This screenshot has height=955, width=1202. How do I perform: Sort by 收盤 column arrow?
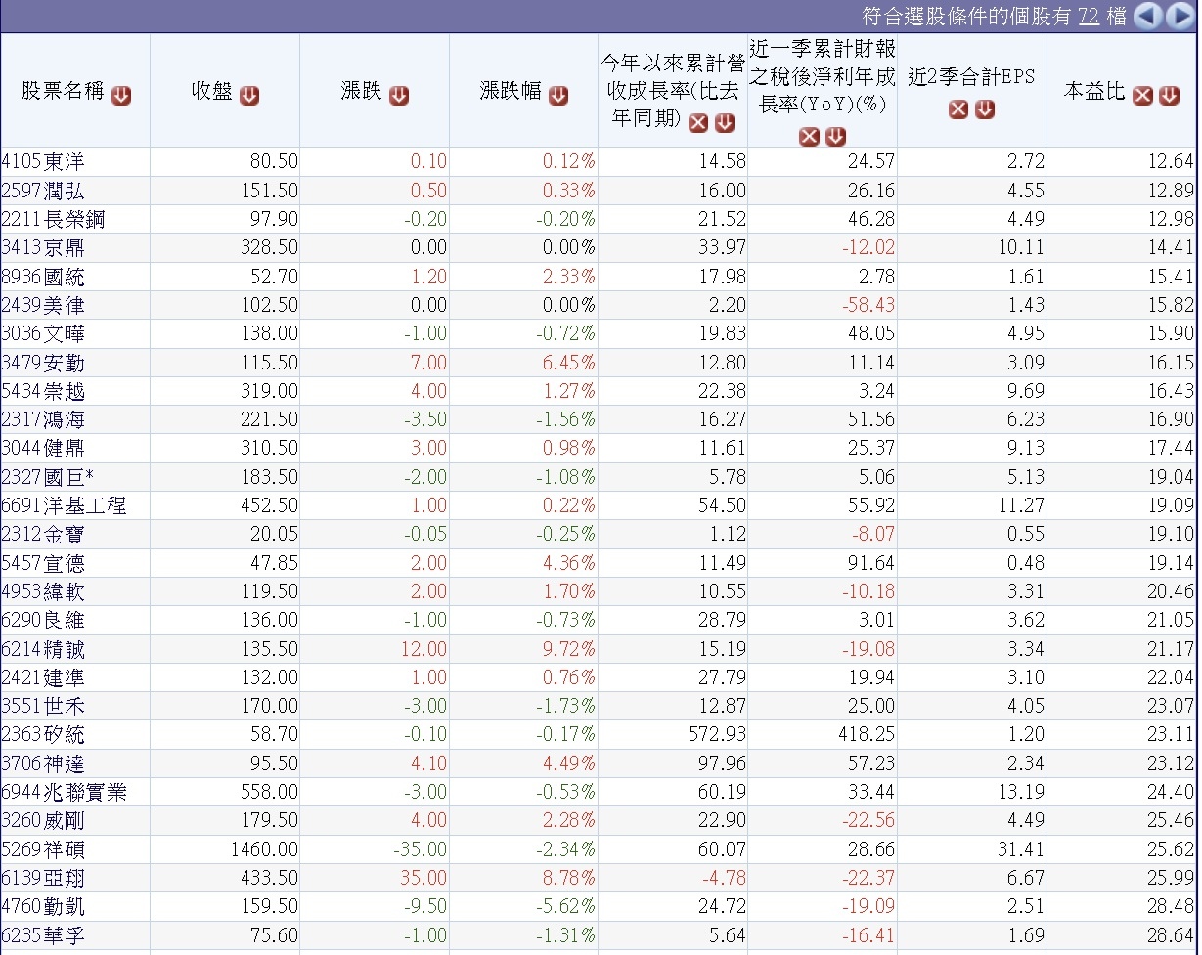tap(249, 95)
